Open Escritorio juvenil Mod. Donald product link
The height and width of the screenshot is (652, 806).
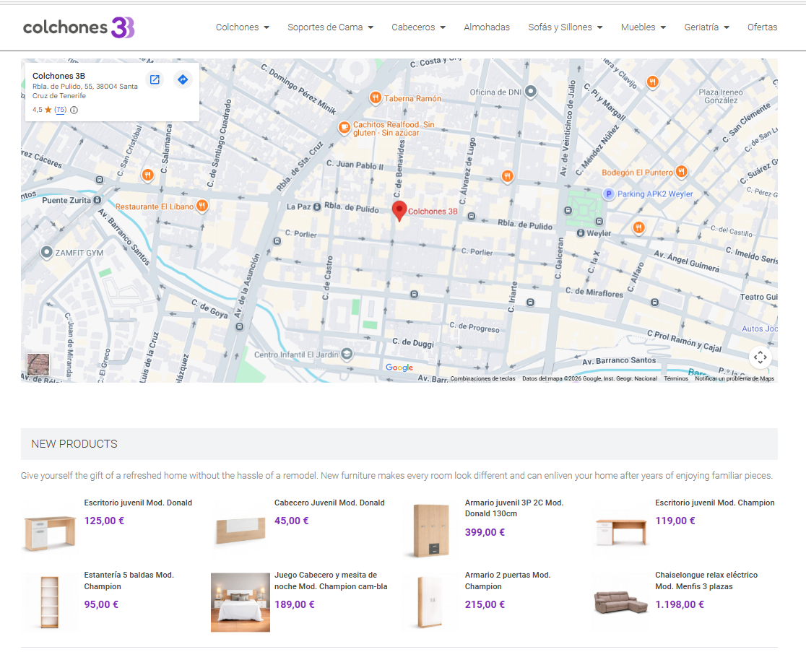click(138, 503)
